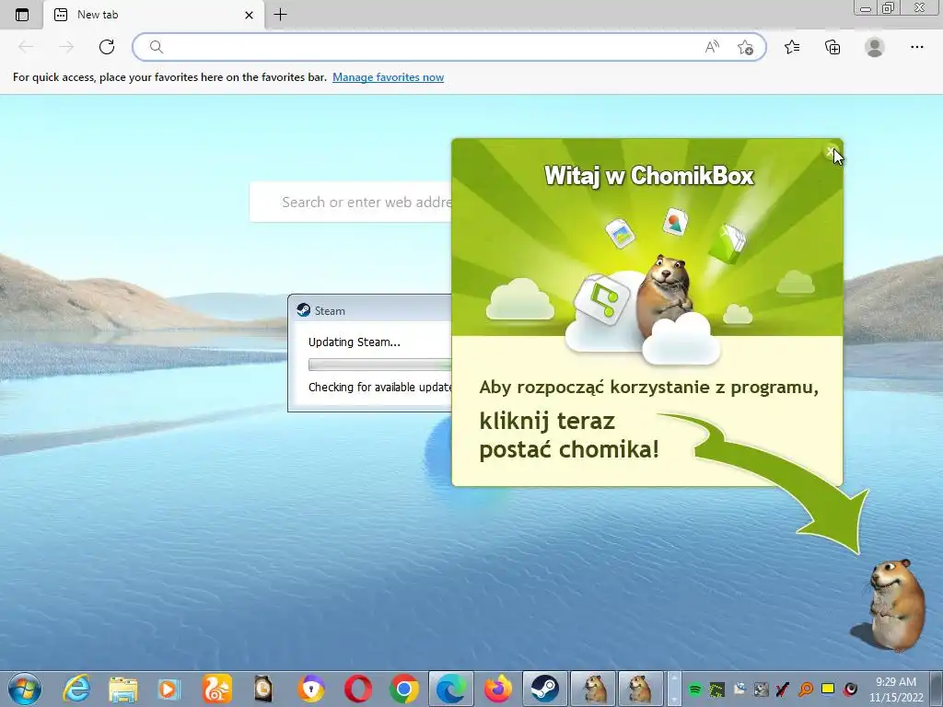Open the media player taskbar icon
Screen dimensions: 943x707
click(x=169, y=690)
